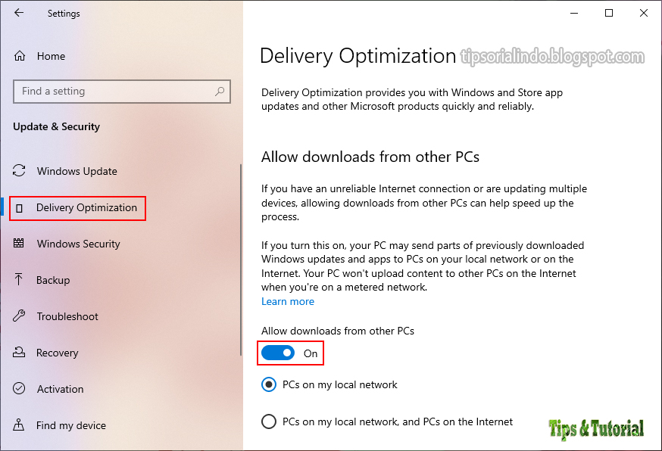Select the On label beside the toggle
Screen dimensions: 662x451
pos(311,353)
